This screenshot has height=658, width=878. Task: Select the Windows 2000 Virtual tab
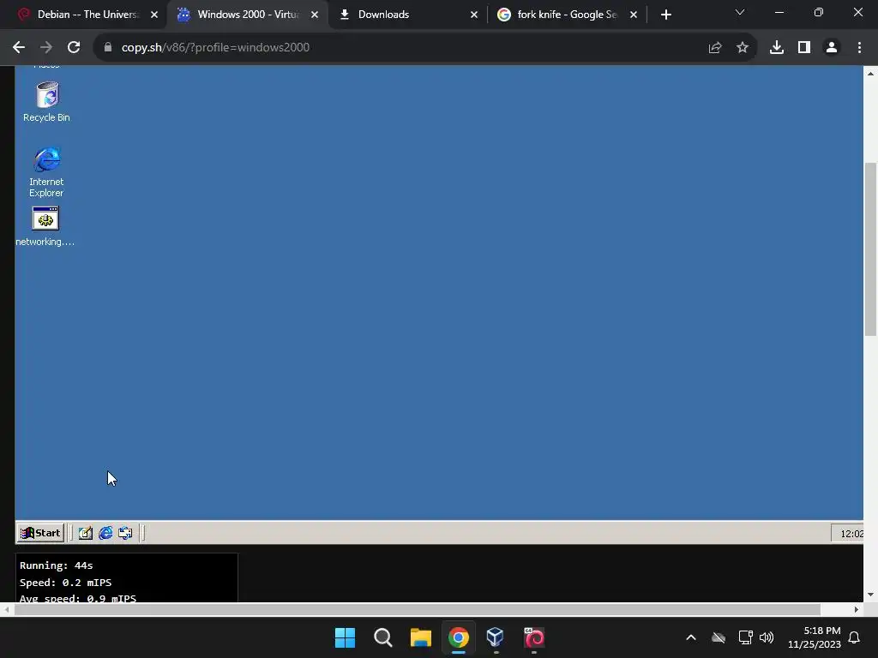(248, 15)
